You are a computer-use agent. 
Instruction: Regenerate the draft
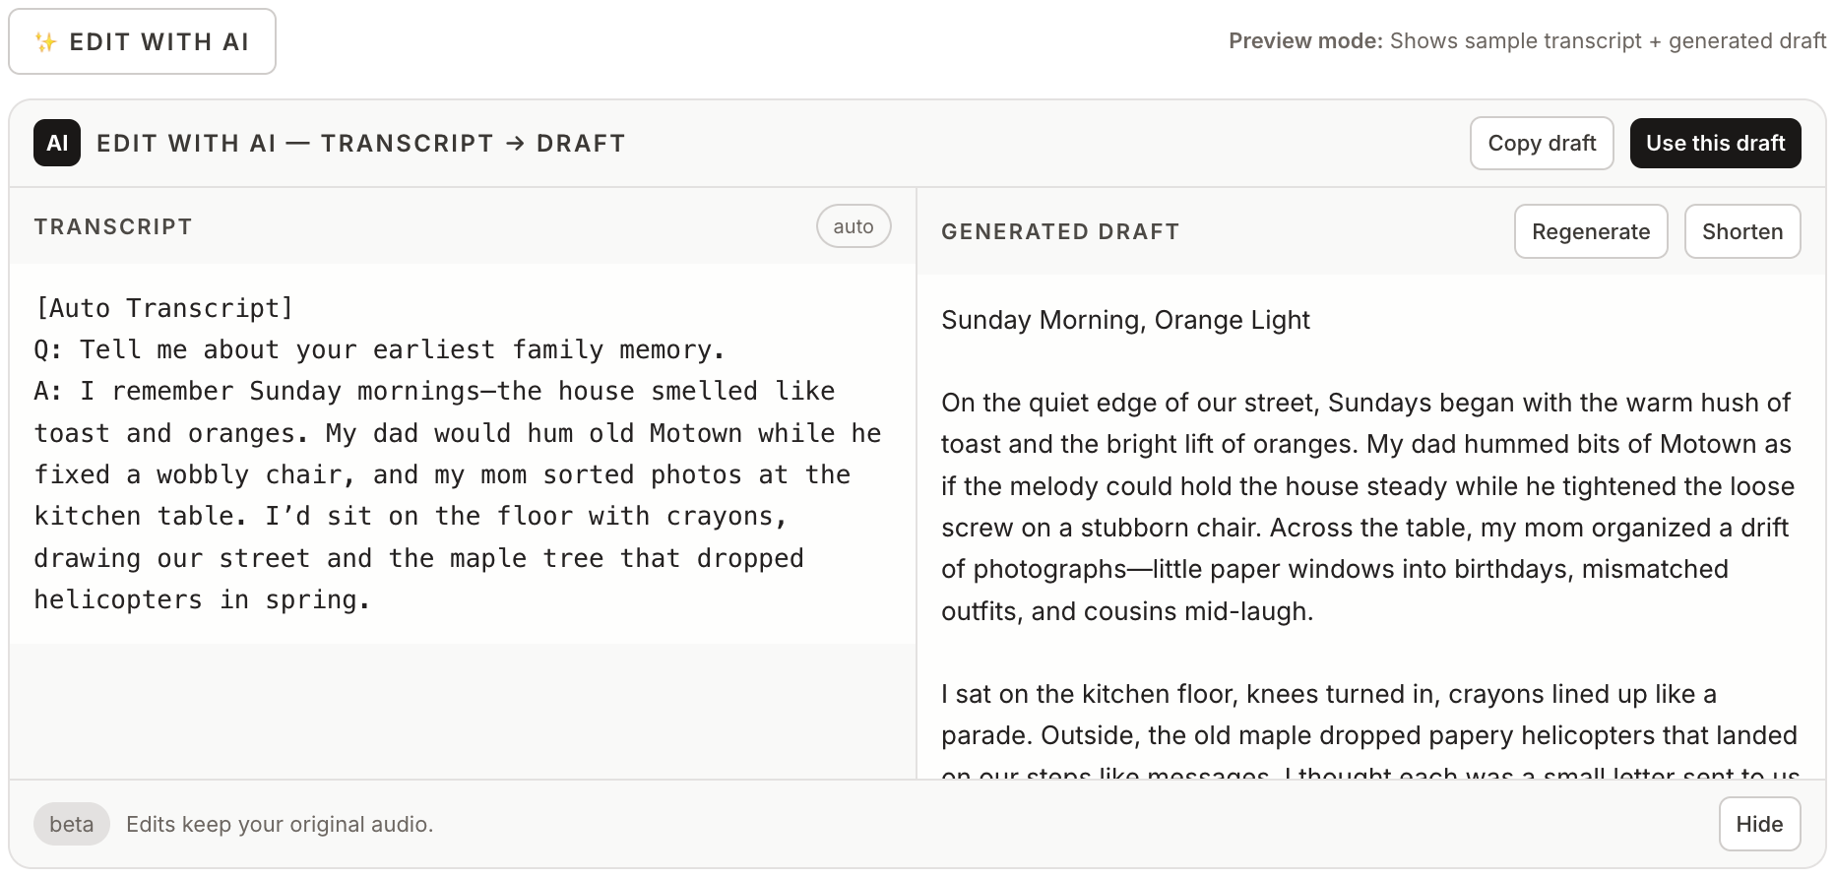pos(1591,231)
